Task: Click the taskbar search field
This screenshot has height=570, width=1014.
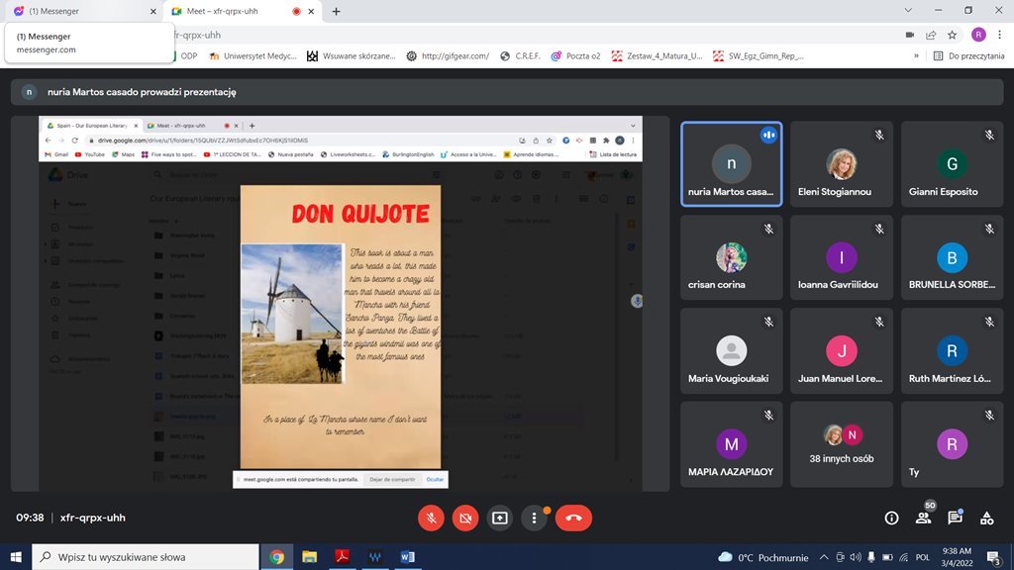Action: point(146,556)
